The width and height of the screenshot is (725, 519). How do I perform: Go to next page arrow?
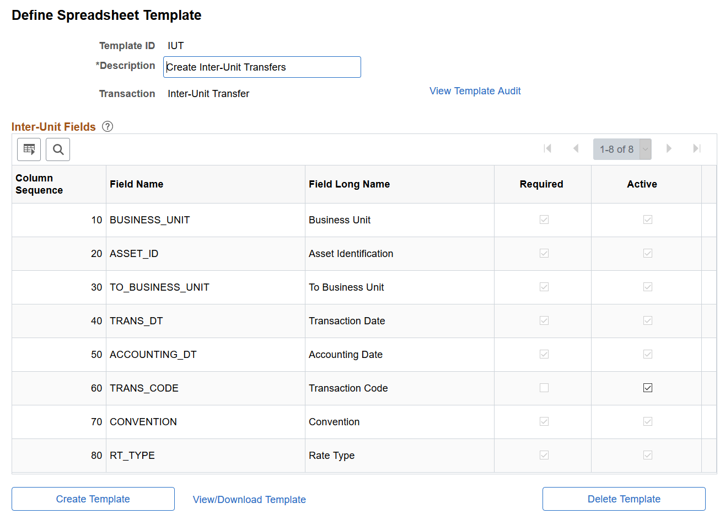(669, 148)
